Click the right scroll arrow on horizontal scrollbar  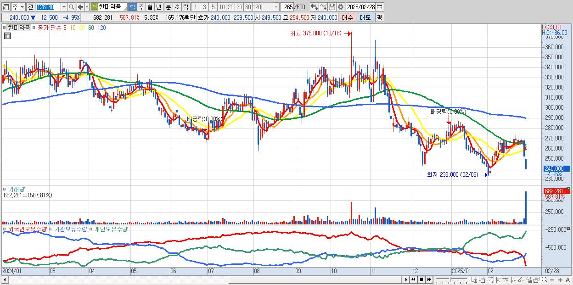[x=406, y=279]
